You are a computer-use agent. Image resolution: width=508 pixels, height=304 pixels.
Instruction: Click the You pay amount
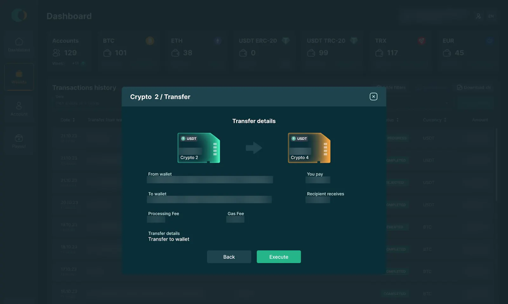(318, 180)
